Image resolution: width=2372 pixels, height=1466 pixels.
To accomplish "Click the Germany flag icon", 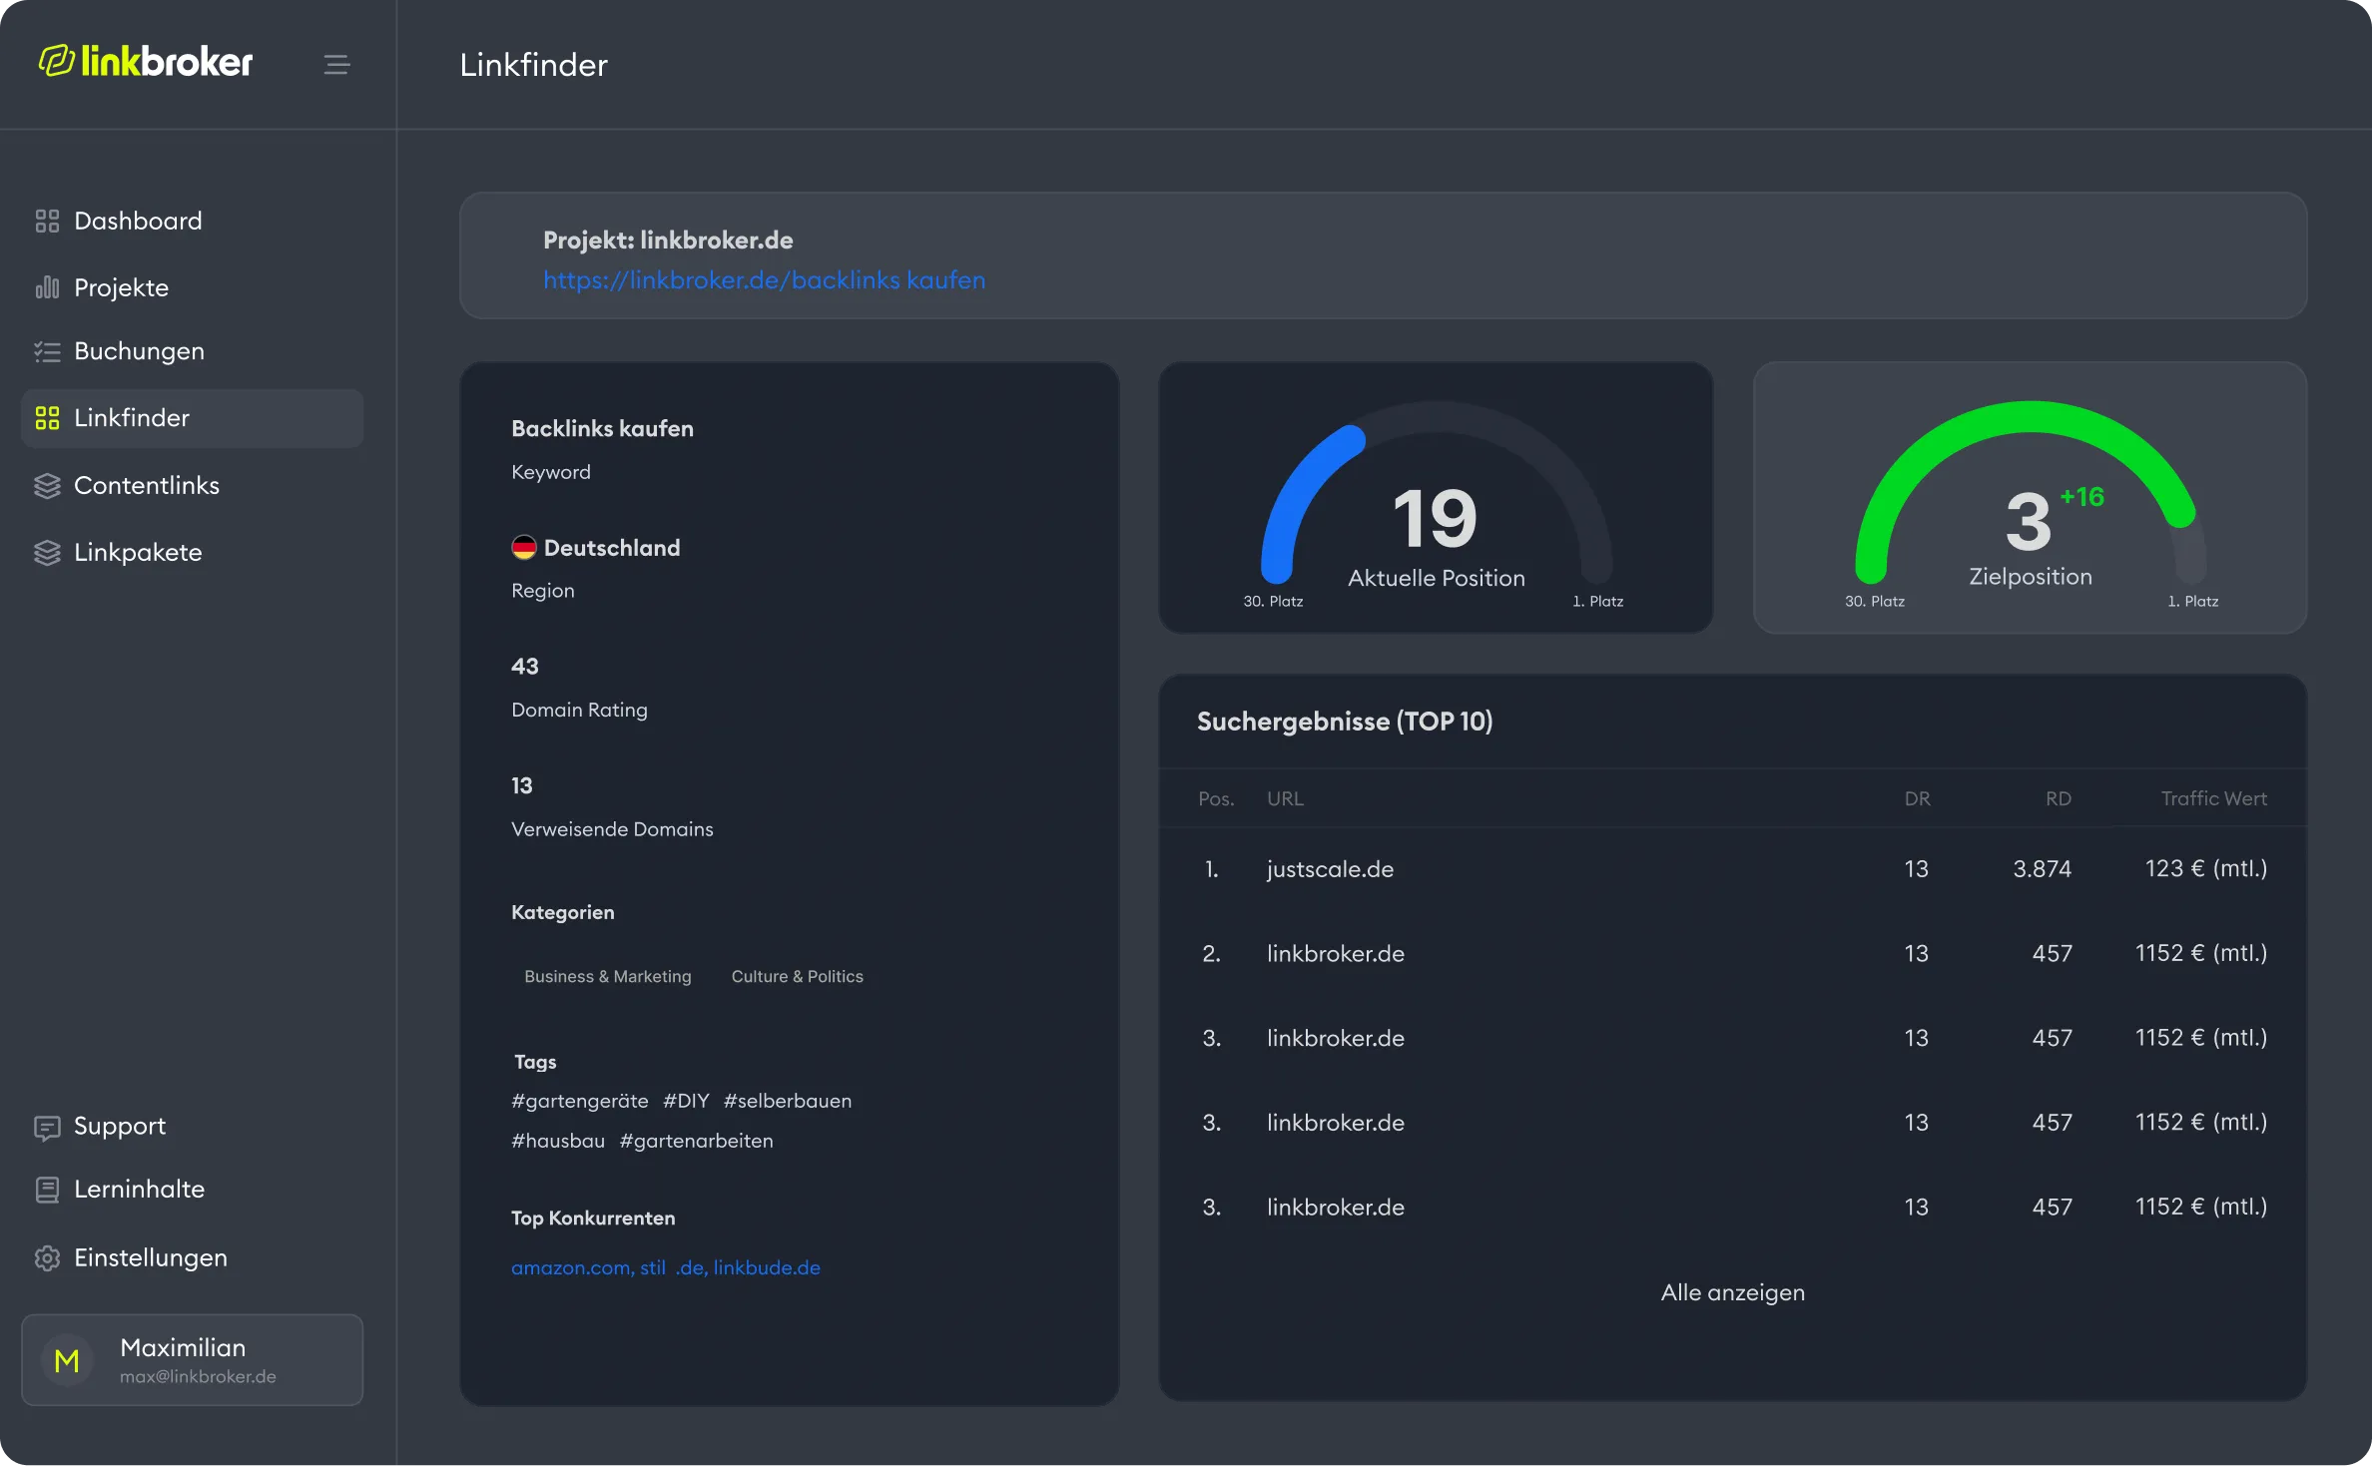I will click(x=524, y=547).
